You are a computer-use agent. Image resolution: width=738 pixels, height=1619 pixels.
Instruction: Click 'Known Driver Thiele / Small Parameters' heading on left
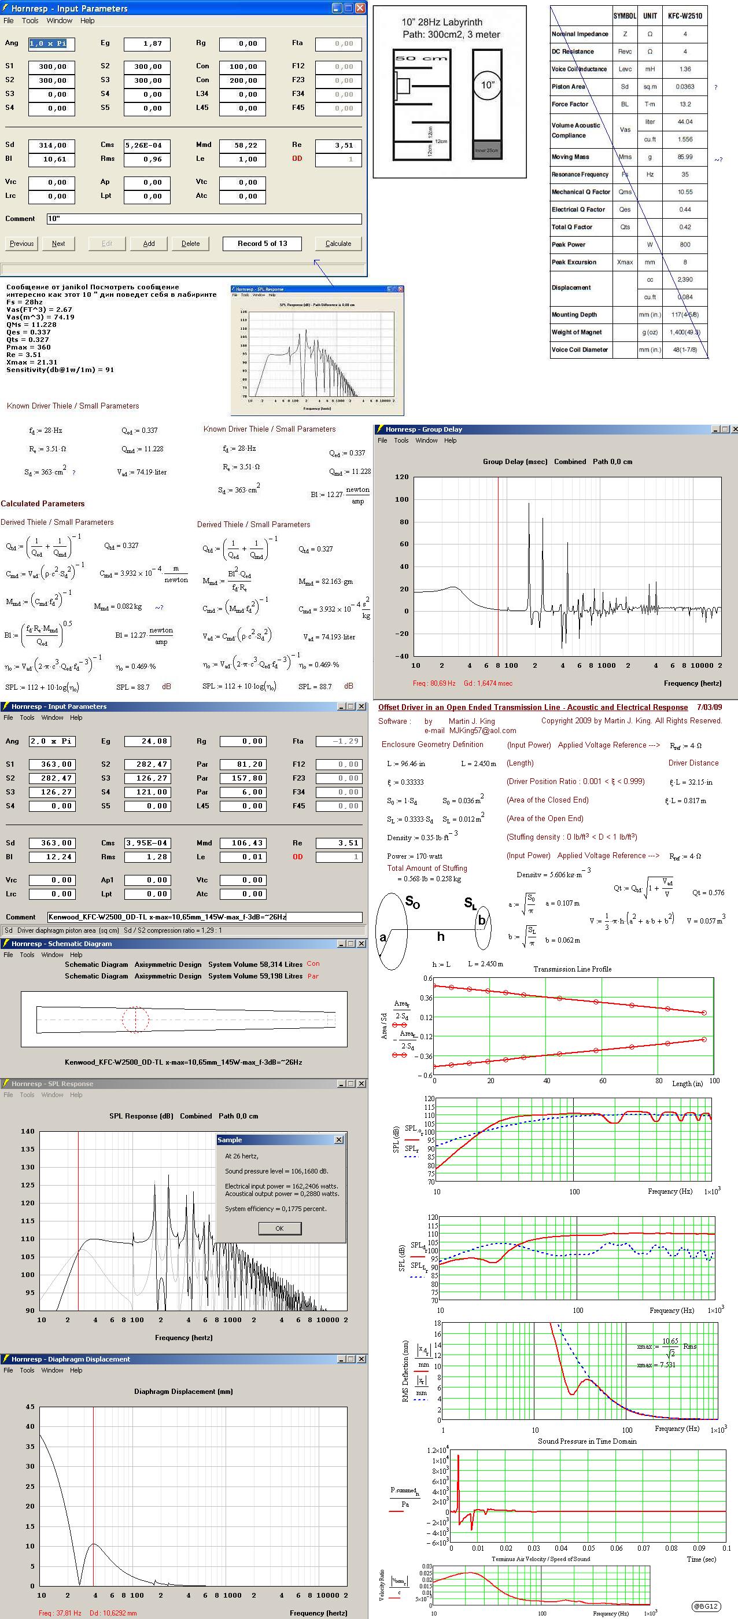[73, 406]
